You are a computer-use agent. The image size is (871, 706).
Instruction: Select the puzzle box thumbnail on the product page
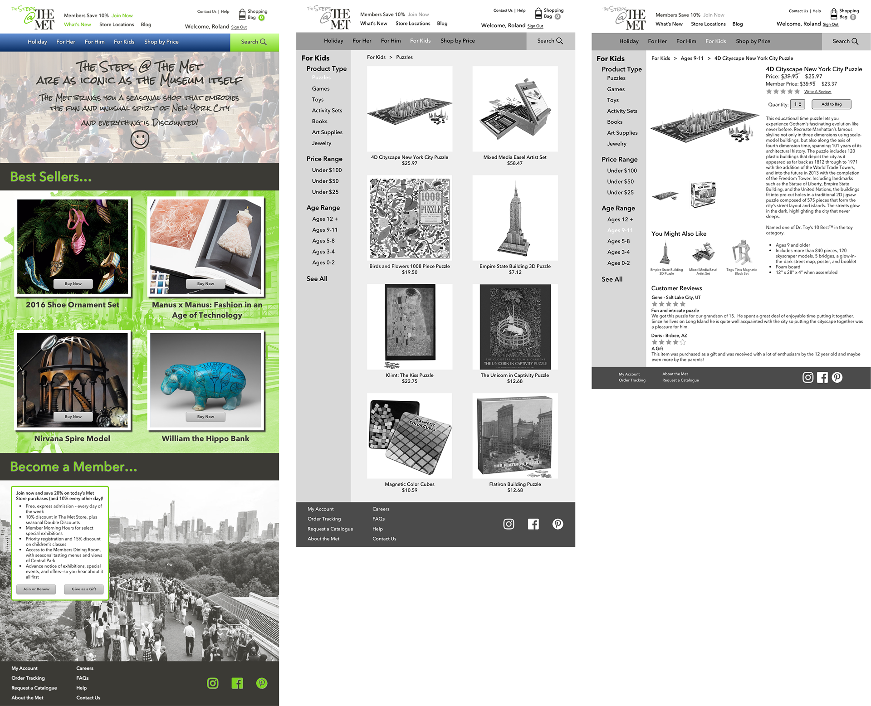(703, 195)
